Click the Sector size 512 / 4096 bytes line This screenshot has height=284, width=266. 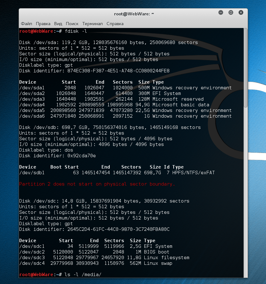coord(96,139)
